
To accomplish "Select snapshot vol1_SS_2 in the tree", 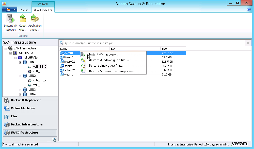I will pos(40,67).
